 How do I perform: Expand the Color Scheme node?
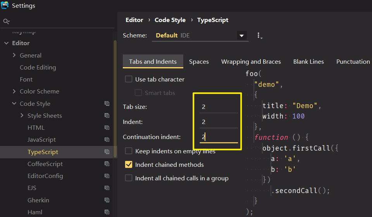pyautogui.click(x=14, y=91)
